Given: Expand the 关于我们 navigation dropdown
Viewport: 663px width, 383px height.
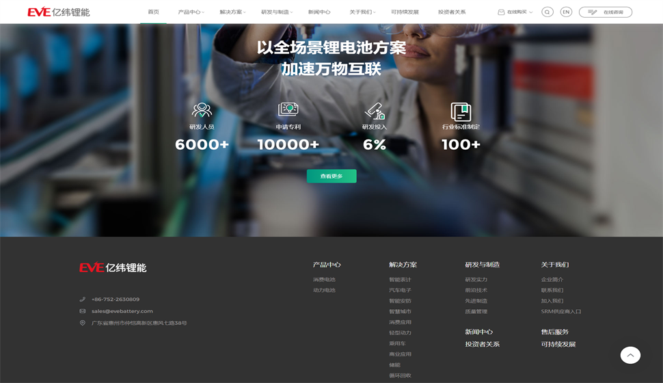Looking at the screenshot, I should 362,12.
